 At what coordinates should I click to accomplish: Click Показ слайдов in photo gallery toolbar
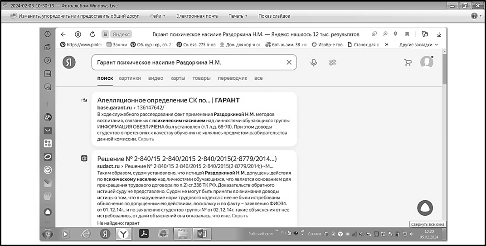[274, 16]
